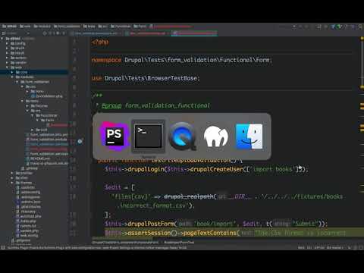Select CsvValidator.php in the project tree
Viewport: 364px width, 273px height.
pos(47,96)
